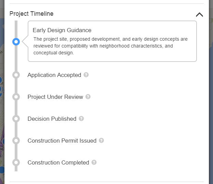Click help icon beside Application Accepted
The image size is (213, 184).
[86, 75]
